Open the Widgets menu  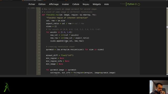[x=97, y=4]
